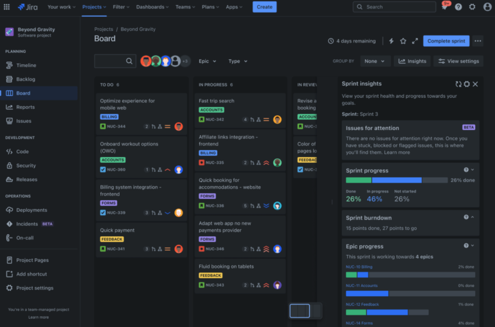Click the NUC-11 Accounts progress bar

click(x=410, y=294)
